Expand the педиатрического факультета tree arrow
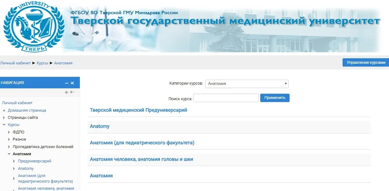389x191 pixels. tap(14, 178)
